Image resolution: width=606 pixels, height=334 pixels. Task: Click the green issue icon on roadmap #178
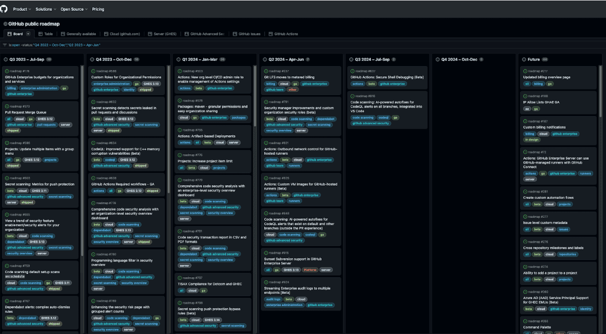(6, 71)
